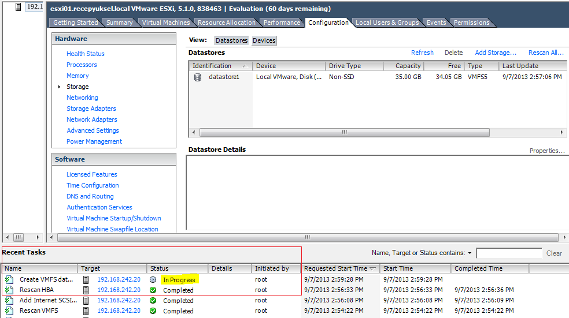Screen dimensions: 569x318
Task: Open the Getting Started tab
Action: click(x=76, y=23)
